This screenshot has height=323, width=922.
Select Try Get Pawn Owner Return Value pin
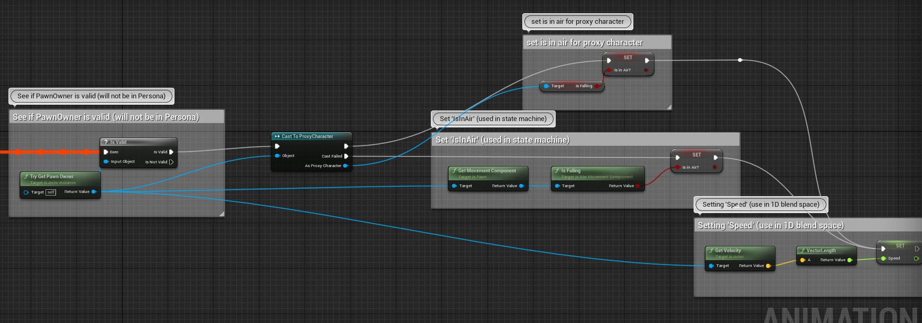point(94,191)
